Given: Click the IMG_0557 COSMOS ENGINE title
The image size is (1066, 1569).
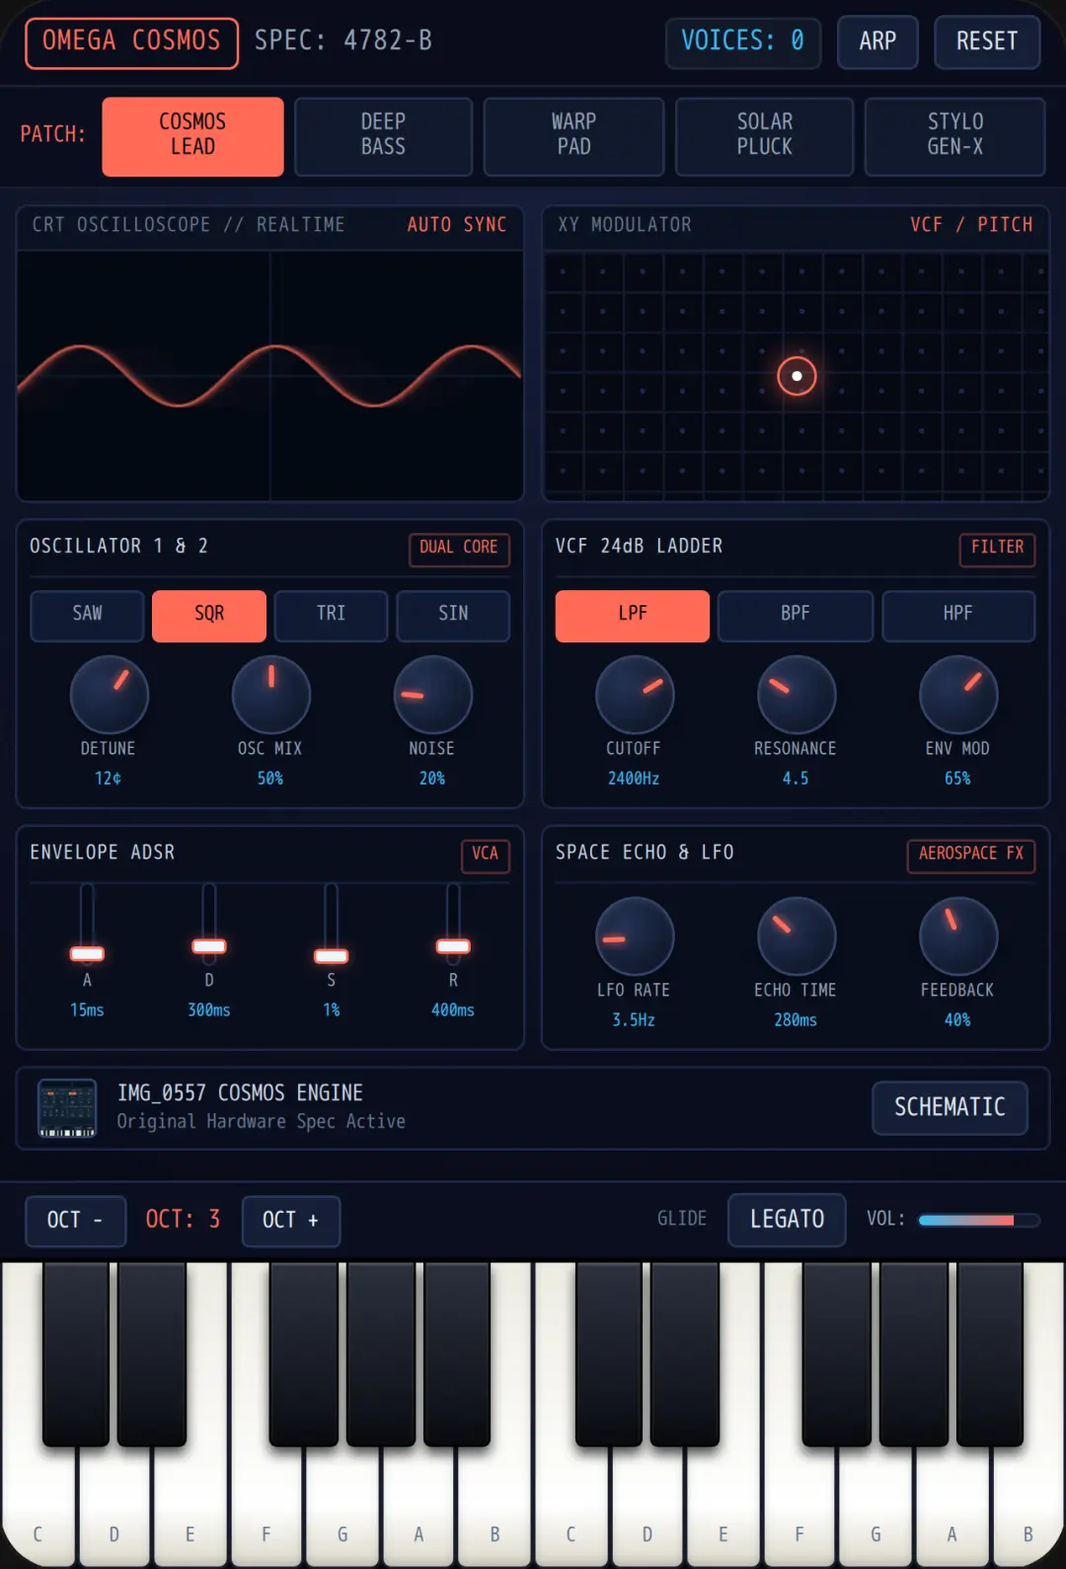Looking at the screenshot, I should click(x=240, y=1093).
